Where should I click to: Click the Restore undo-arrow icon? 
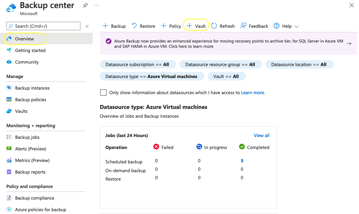tap(134, 26)
